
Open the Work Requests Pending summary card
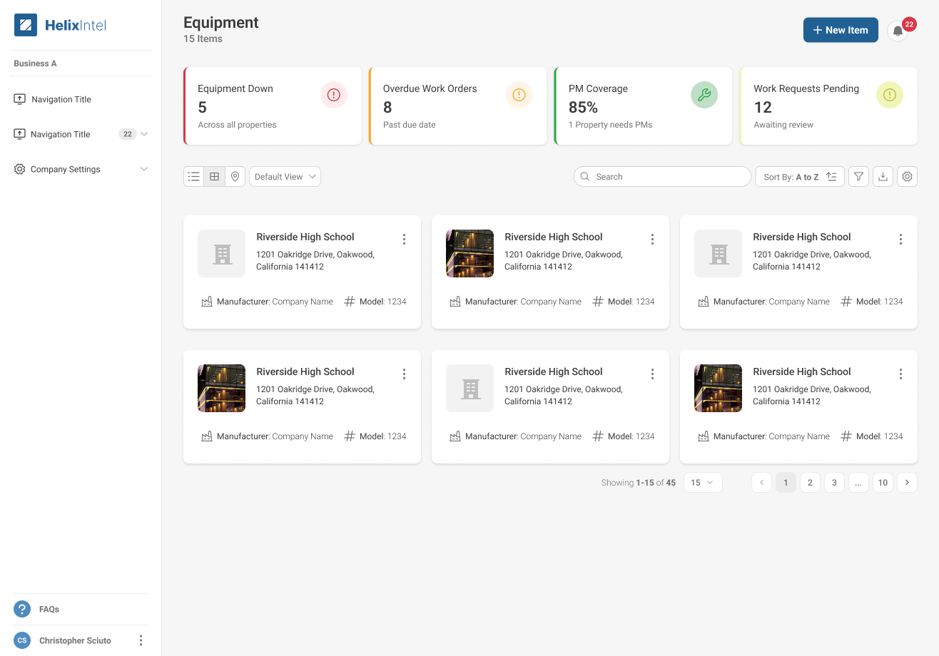coord(829,106)
